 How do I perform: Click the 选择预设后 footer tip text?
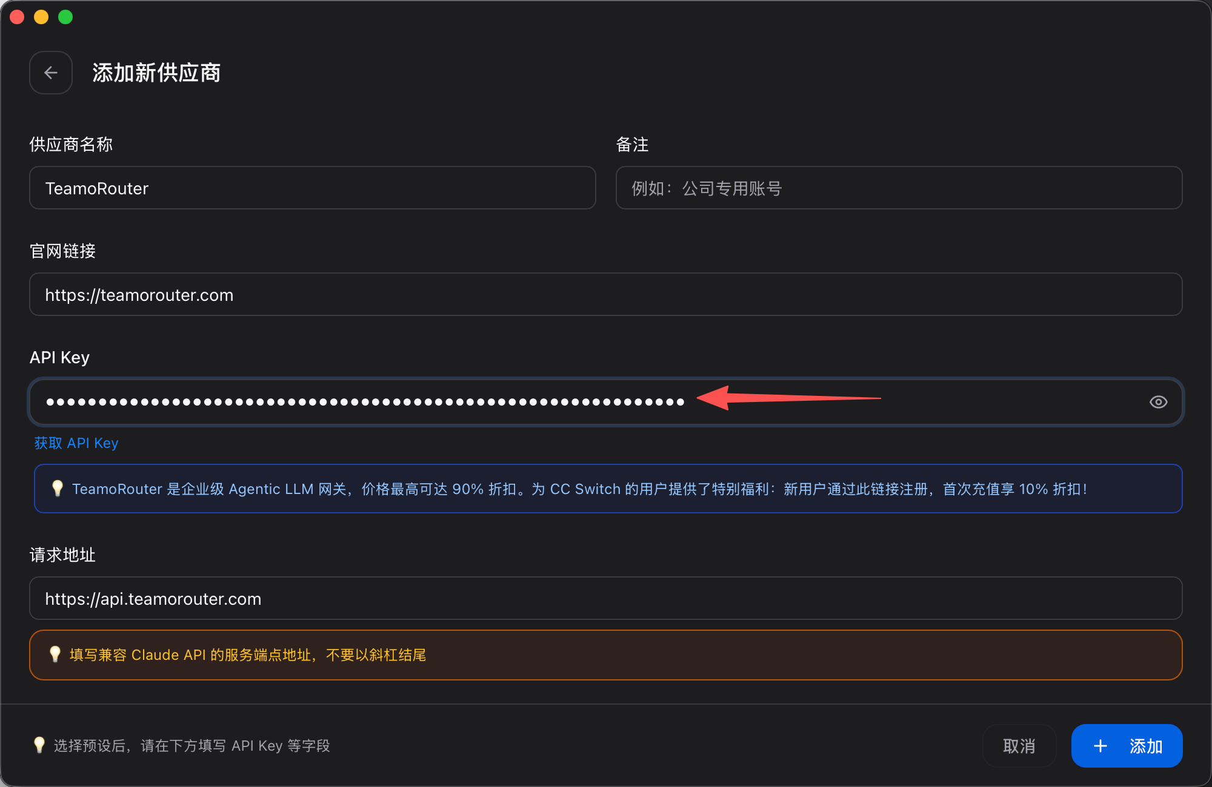(x=191, y=746)
